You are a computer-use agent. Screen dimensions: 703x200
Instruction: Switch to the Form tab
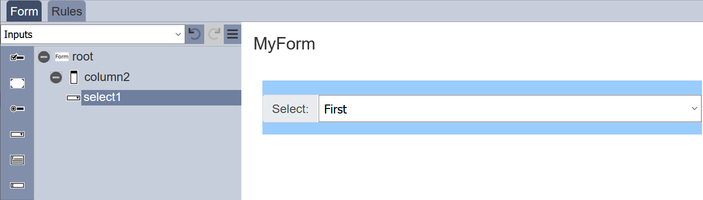click(24, 11)
